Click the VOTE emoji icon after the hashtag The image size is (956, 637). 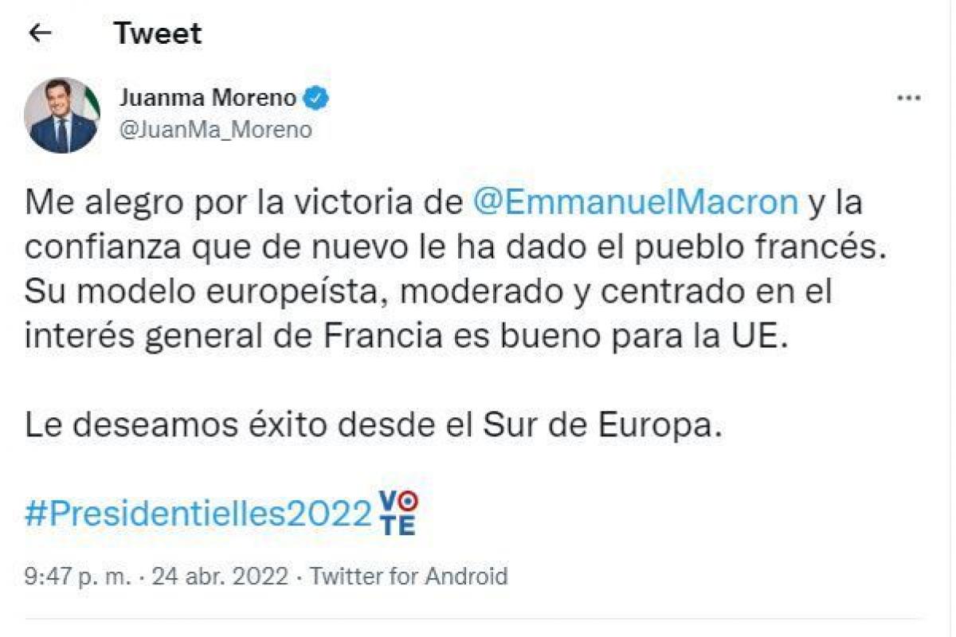coord(398,513)
